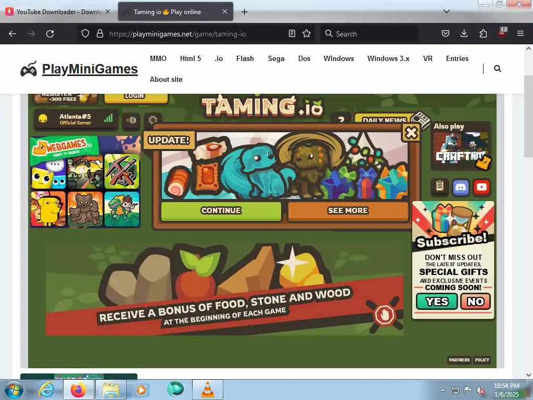Open the changelog clipboard icon
The height and width of the screenshot is (400, 533).
(439, 186)
